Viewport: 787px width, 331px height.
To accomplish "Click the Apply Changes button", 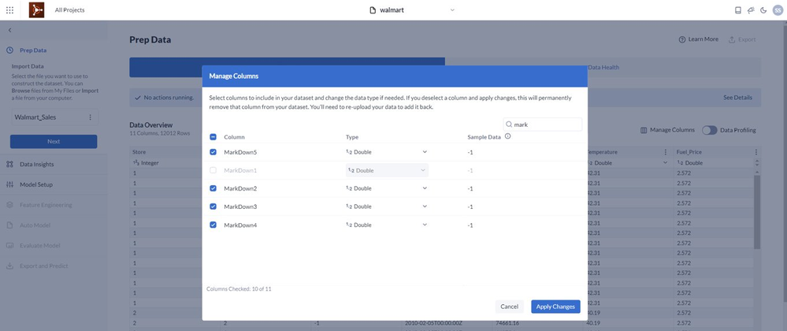I will 555,307.
